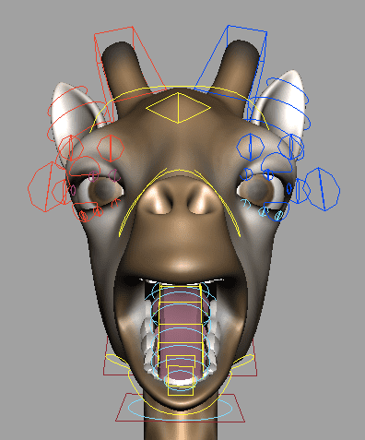Select the dark red trapezoid neck control
The image size is (365, 440).
pos(180,408)
